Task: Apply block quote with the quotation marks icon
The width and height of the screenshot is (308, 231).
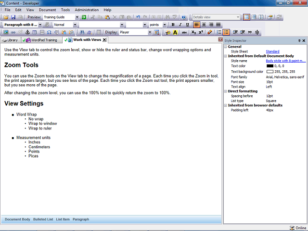Action: (x=250, y=32)
